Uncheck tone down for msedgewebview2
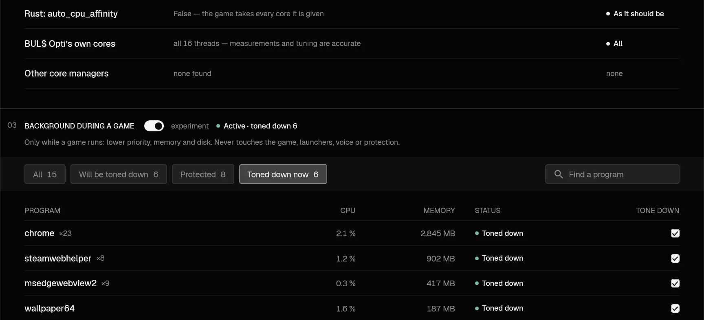 pos(675,283)
